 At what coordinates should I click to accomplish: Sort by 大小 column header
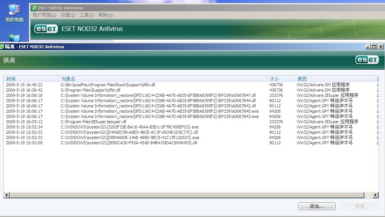pos(281,79)
